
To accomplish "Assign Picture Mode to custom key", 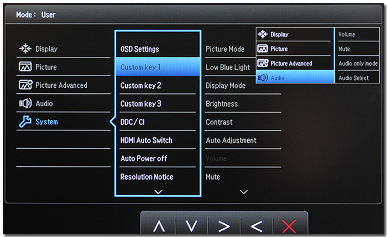I will pyautogui.click(x=225, y=49).
